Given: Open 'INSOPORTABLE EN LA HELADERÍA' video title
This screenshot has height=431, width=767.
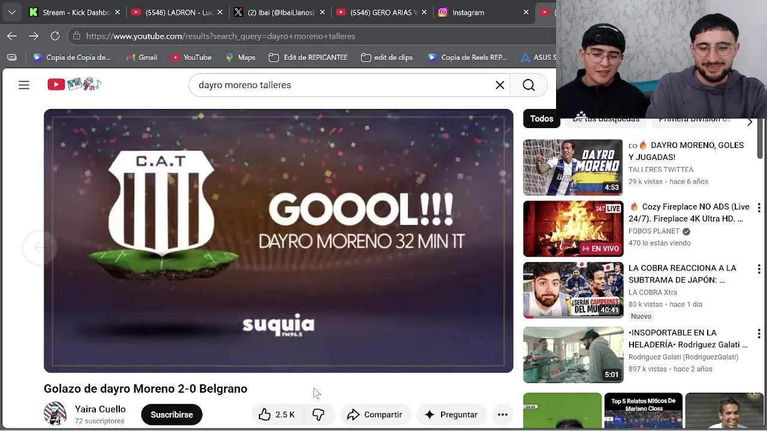Looking at the screenshot, I should [688, 338].
